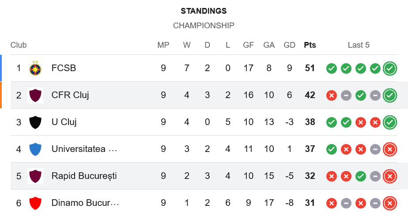408x224 pixels.
Task: Click the Rapid București club crest
Action: (x=35, y=176)
